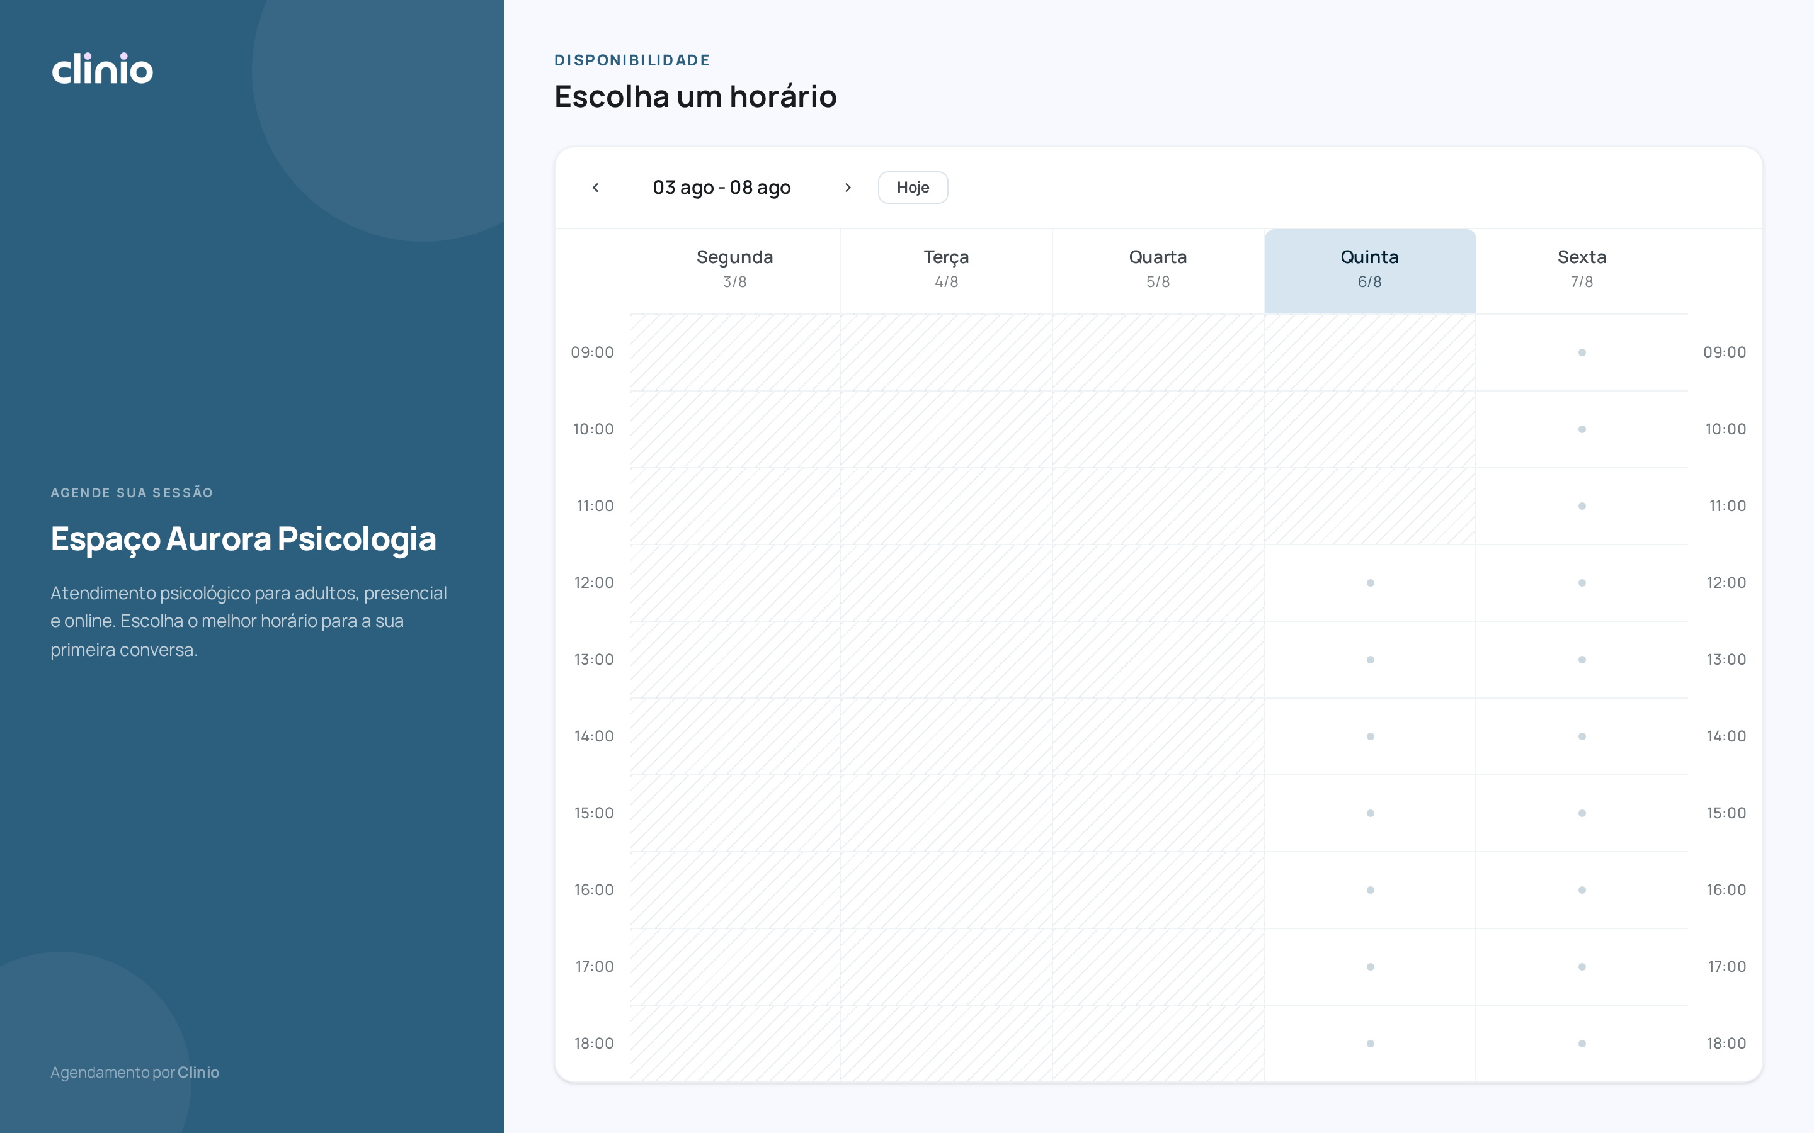1814x1133 pixels.
Task: Pick Quinta 18:00 available slot
Action: 1369,1044
